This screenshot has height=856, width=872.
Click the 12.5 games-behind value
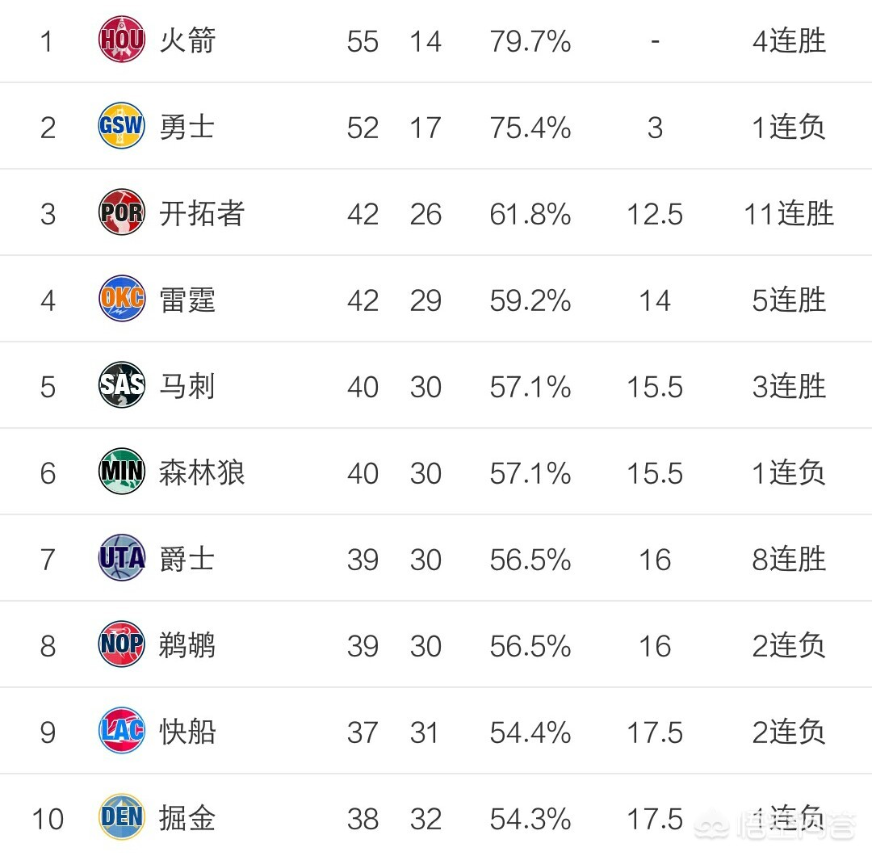pyautogui.click(x=655, y=214)
